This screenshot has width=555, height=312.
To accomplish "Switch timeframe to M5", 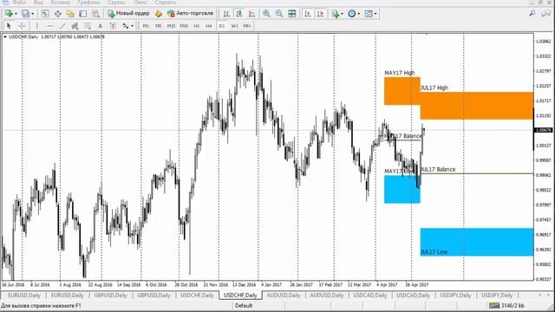I will [x=158, y=26].
